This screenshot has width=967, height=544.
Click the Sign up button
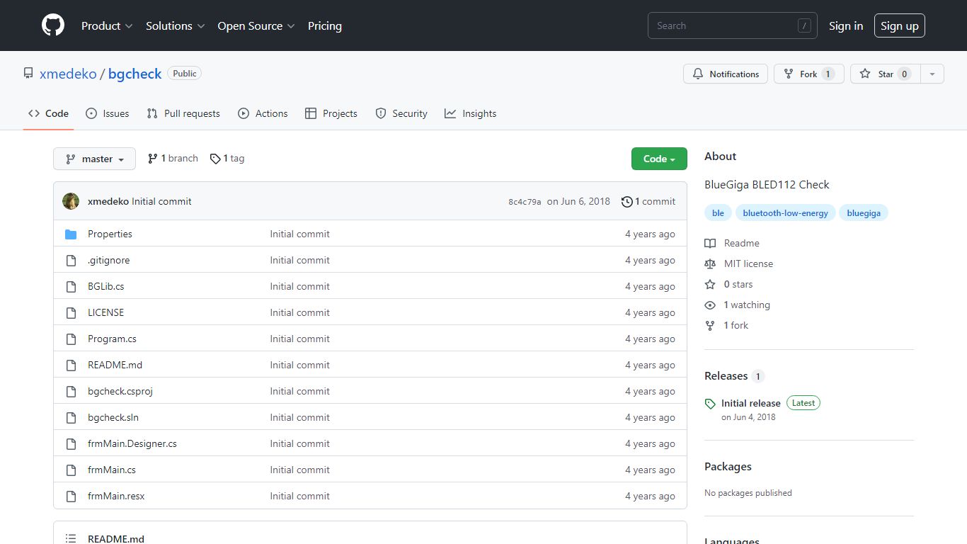(x=900, y=25)
